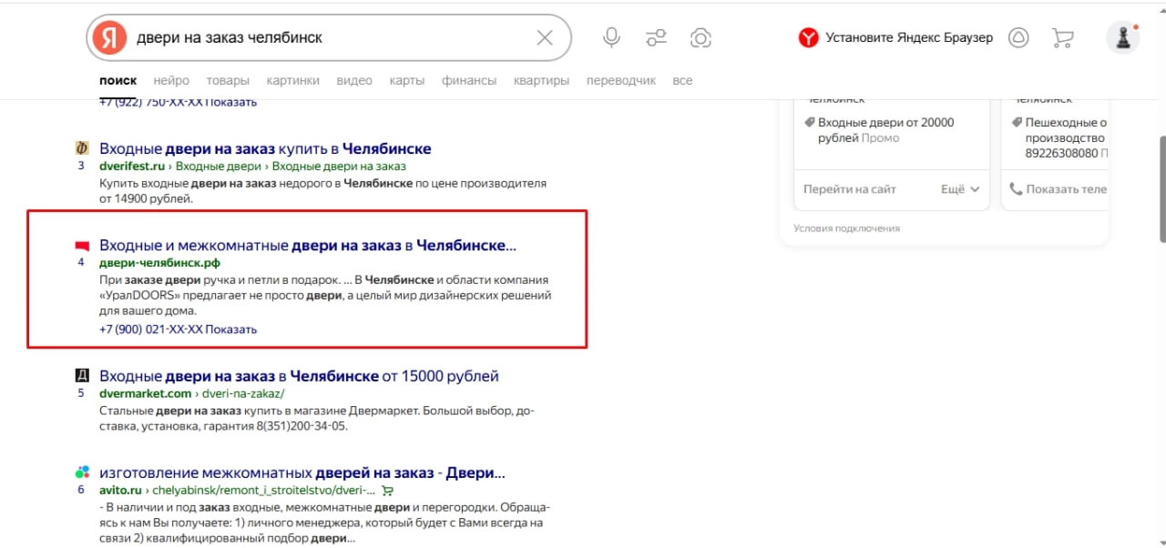The height and width of the screenshot is (548, 1166).
Task: Click Условия подключения link
Action: (x=846, y=228)
